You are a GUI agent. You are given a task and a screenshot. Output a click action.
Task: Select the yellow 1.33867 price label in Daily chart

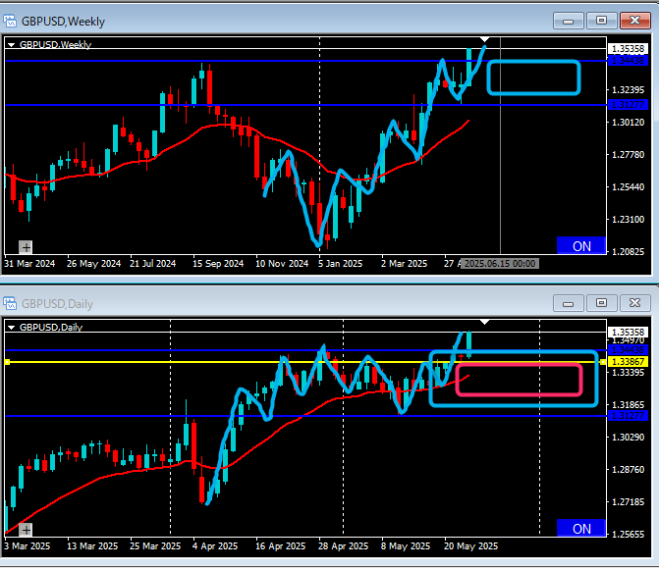[628, 362]
